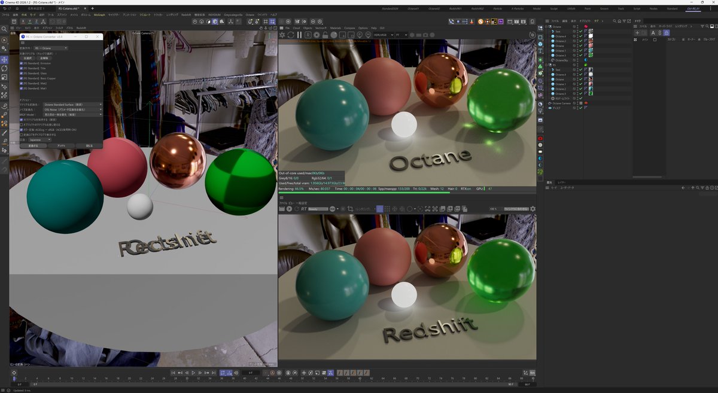Select the Rotate tool in left toolbar
This screenshot has width=718, height=393.
tap(5, 68)
